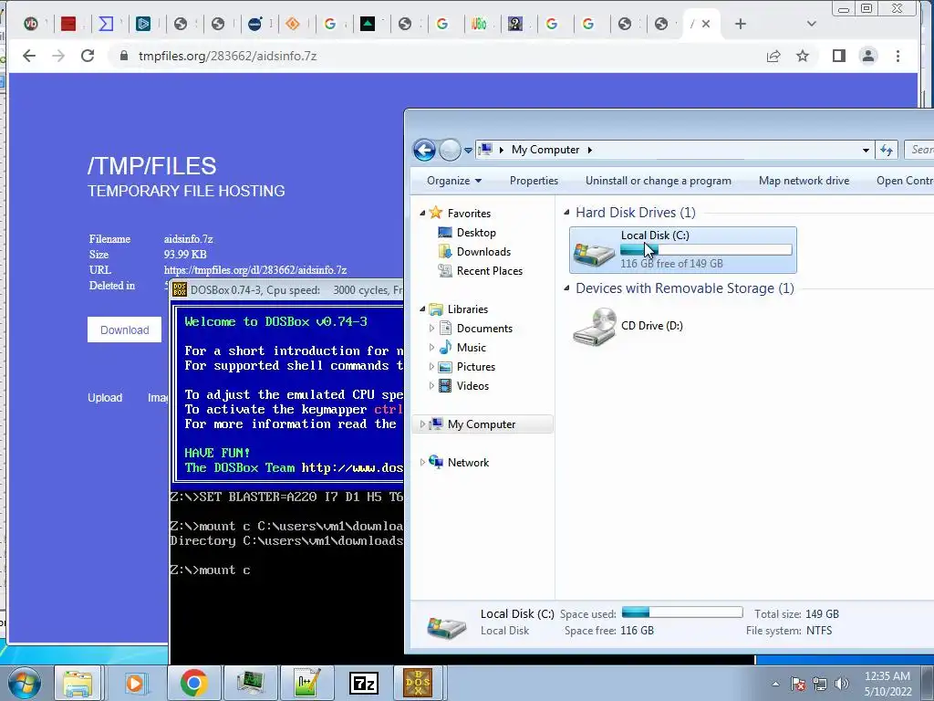The image size is (934, 701).
Task: Switch to the red square icon tab
Action: coord(68,24)
